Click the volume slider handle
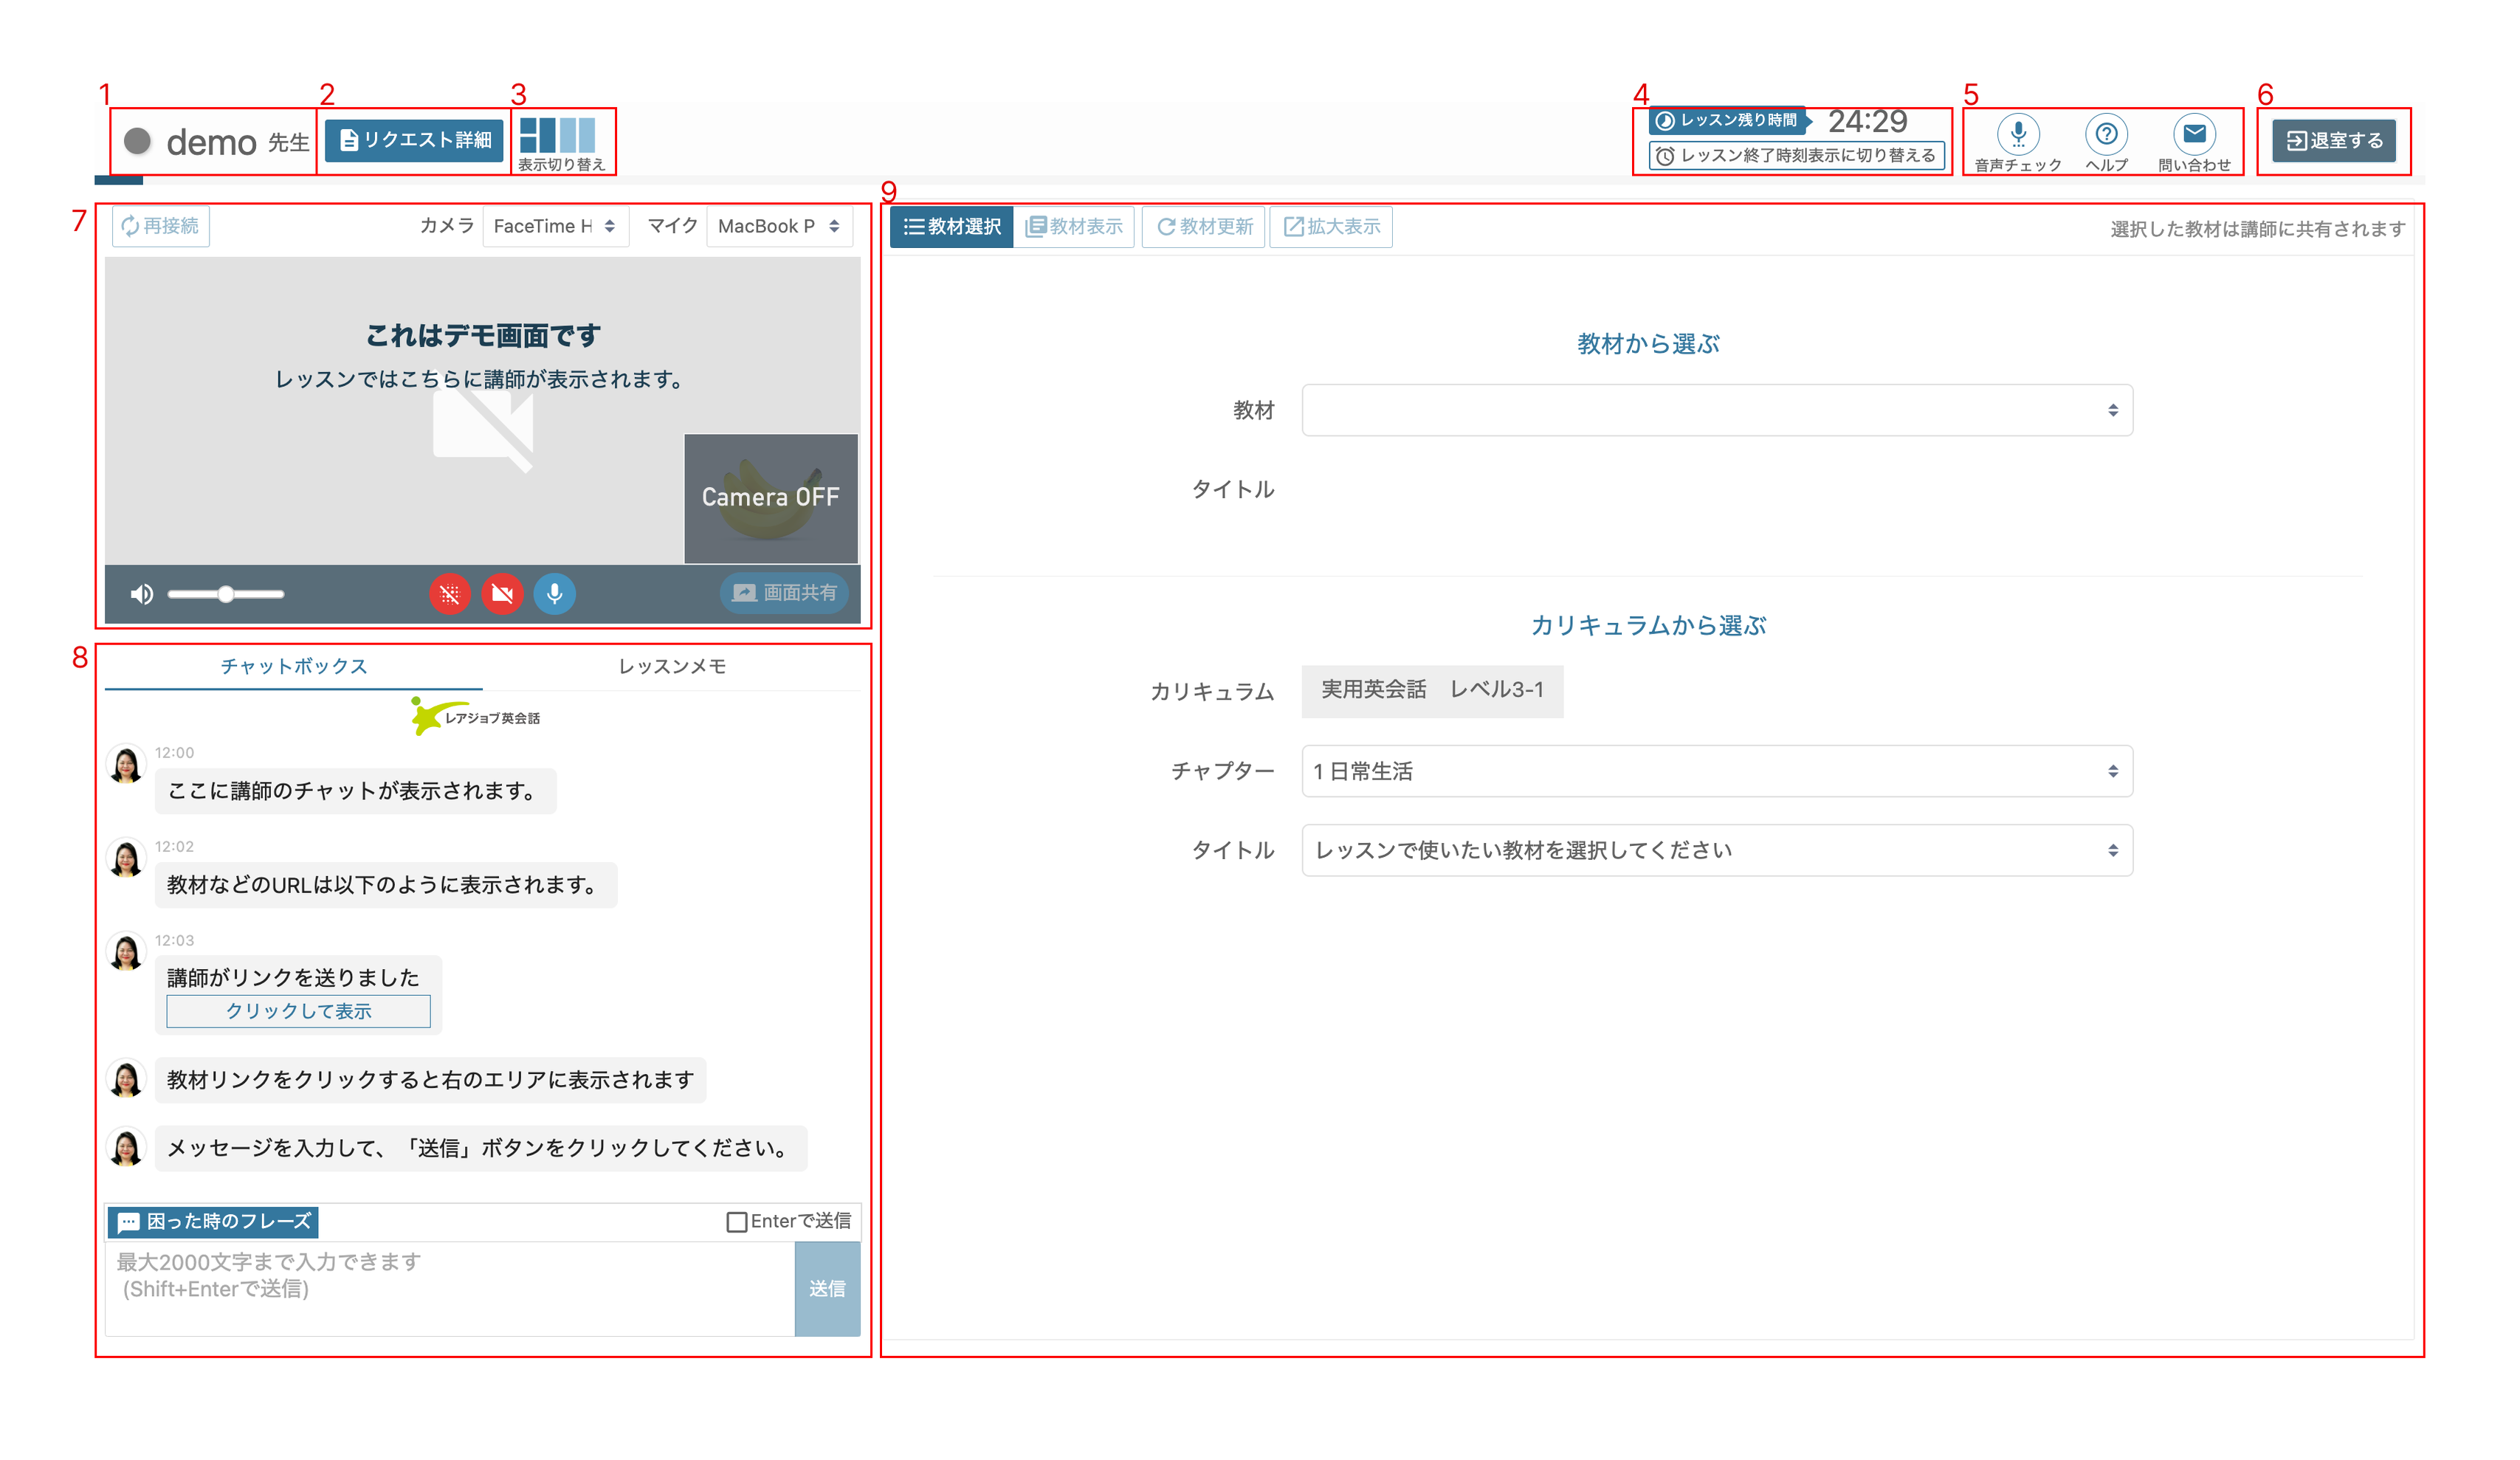 (226, 594)
